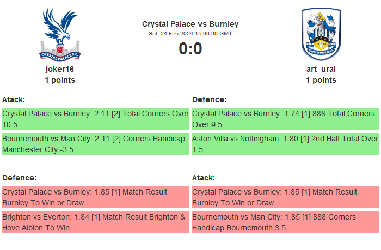Select joker16's Burnley To Win or Draw bet
The height and width of the screenshot is (250, 381).
pos(95,197)
